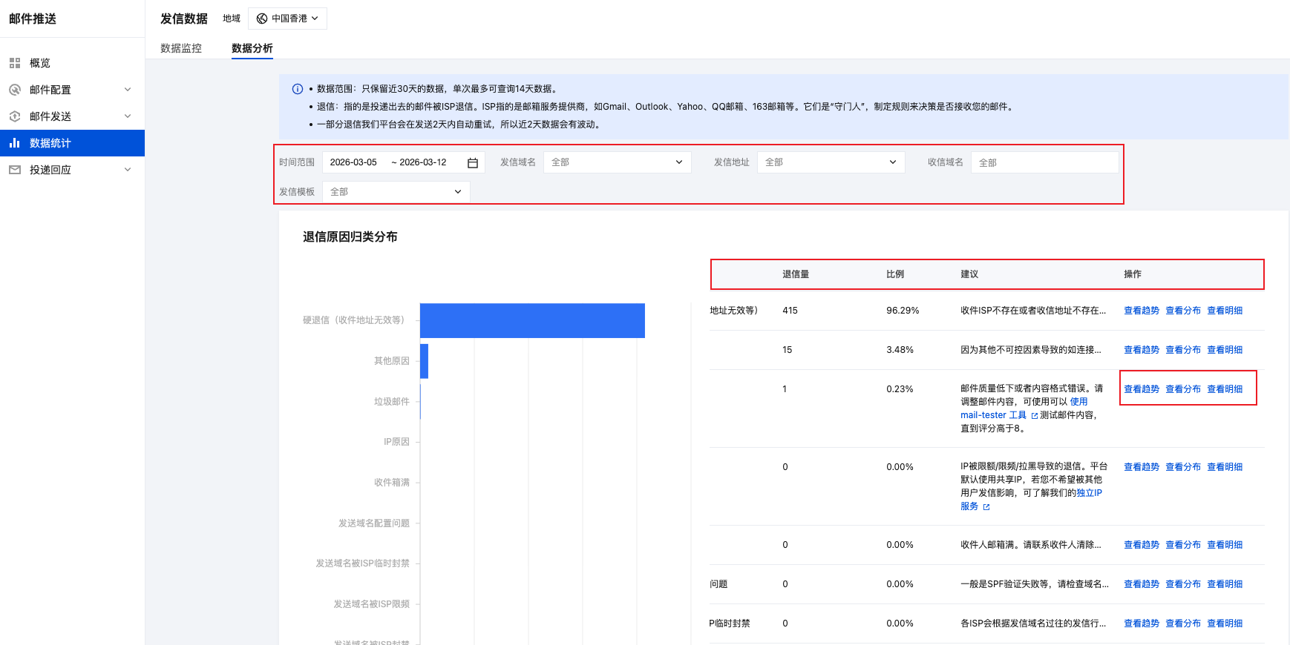Click 查看明细 for the 0.23% spam row
1290x645 pixels.
point(1224,389)
